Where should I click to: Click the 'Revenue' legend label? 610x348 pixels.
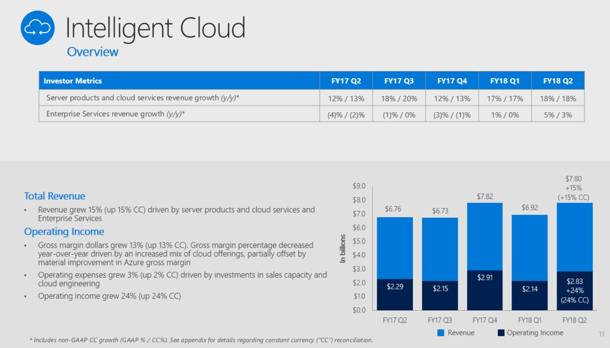click(x=461, y=333)
